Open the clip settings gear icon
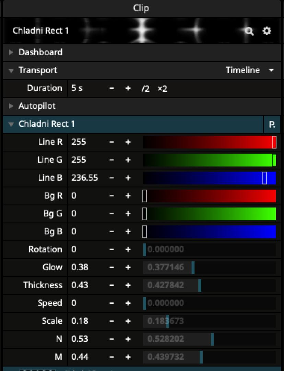Image resolution: width=284 pixels, height=371 pixels. click(x=267, y=31)
